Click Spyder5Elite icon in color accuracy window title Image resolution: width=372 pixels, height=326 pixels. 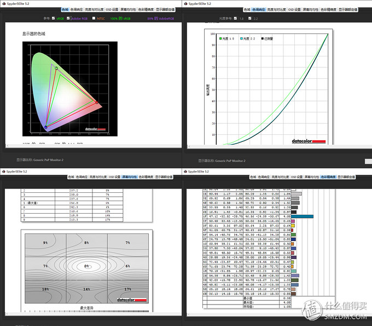[x=189, y=171]
